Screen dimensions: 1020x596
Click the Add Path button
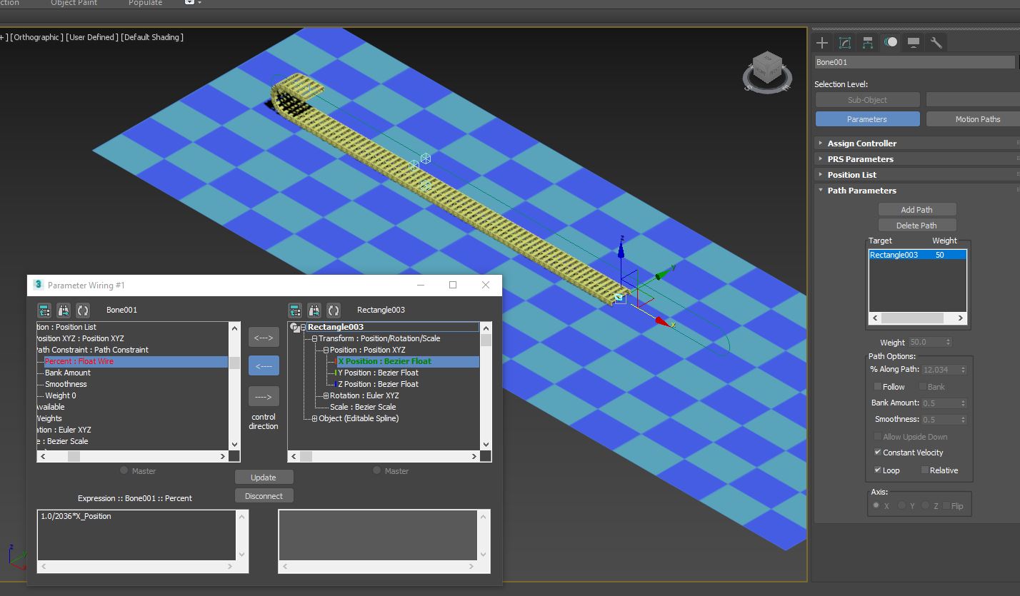pyautogui.click(x=916, y=210)
